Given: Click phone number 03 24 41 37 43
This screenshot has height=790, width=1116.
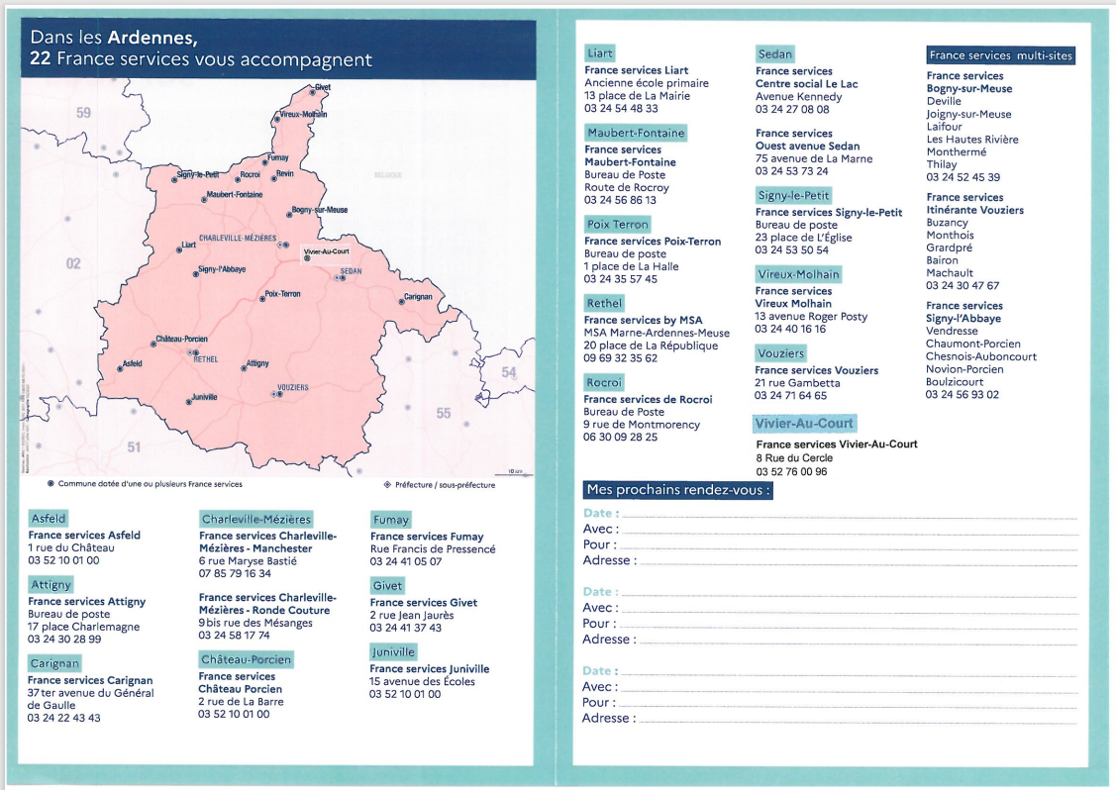Looking at the screenshot, I should coord(406,628).
